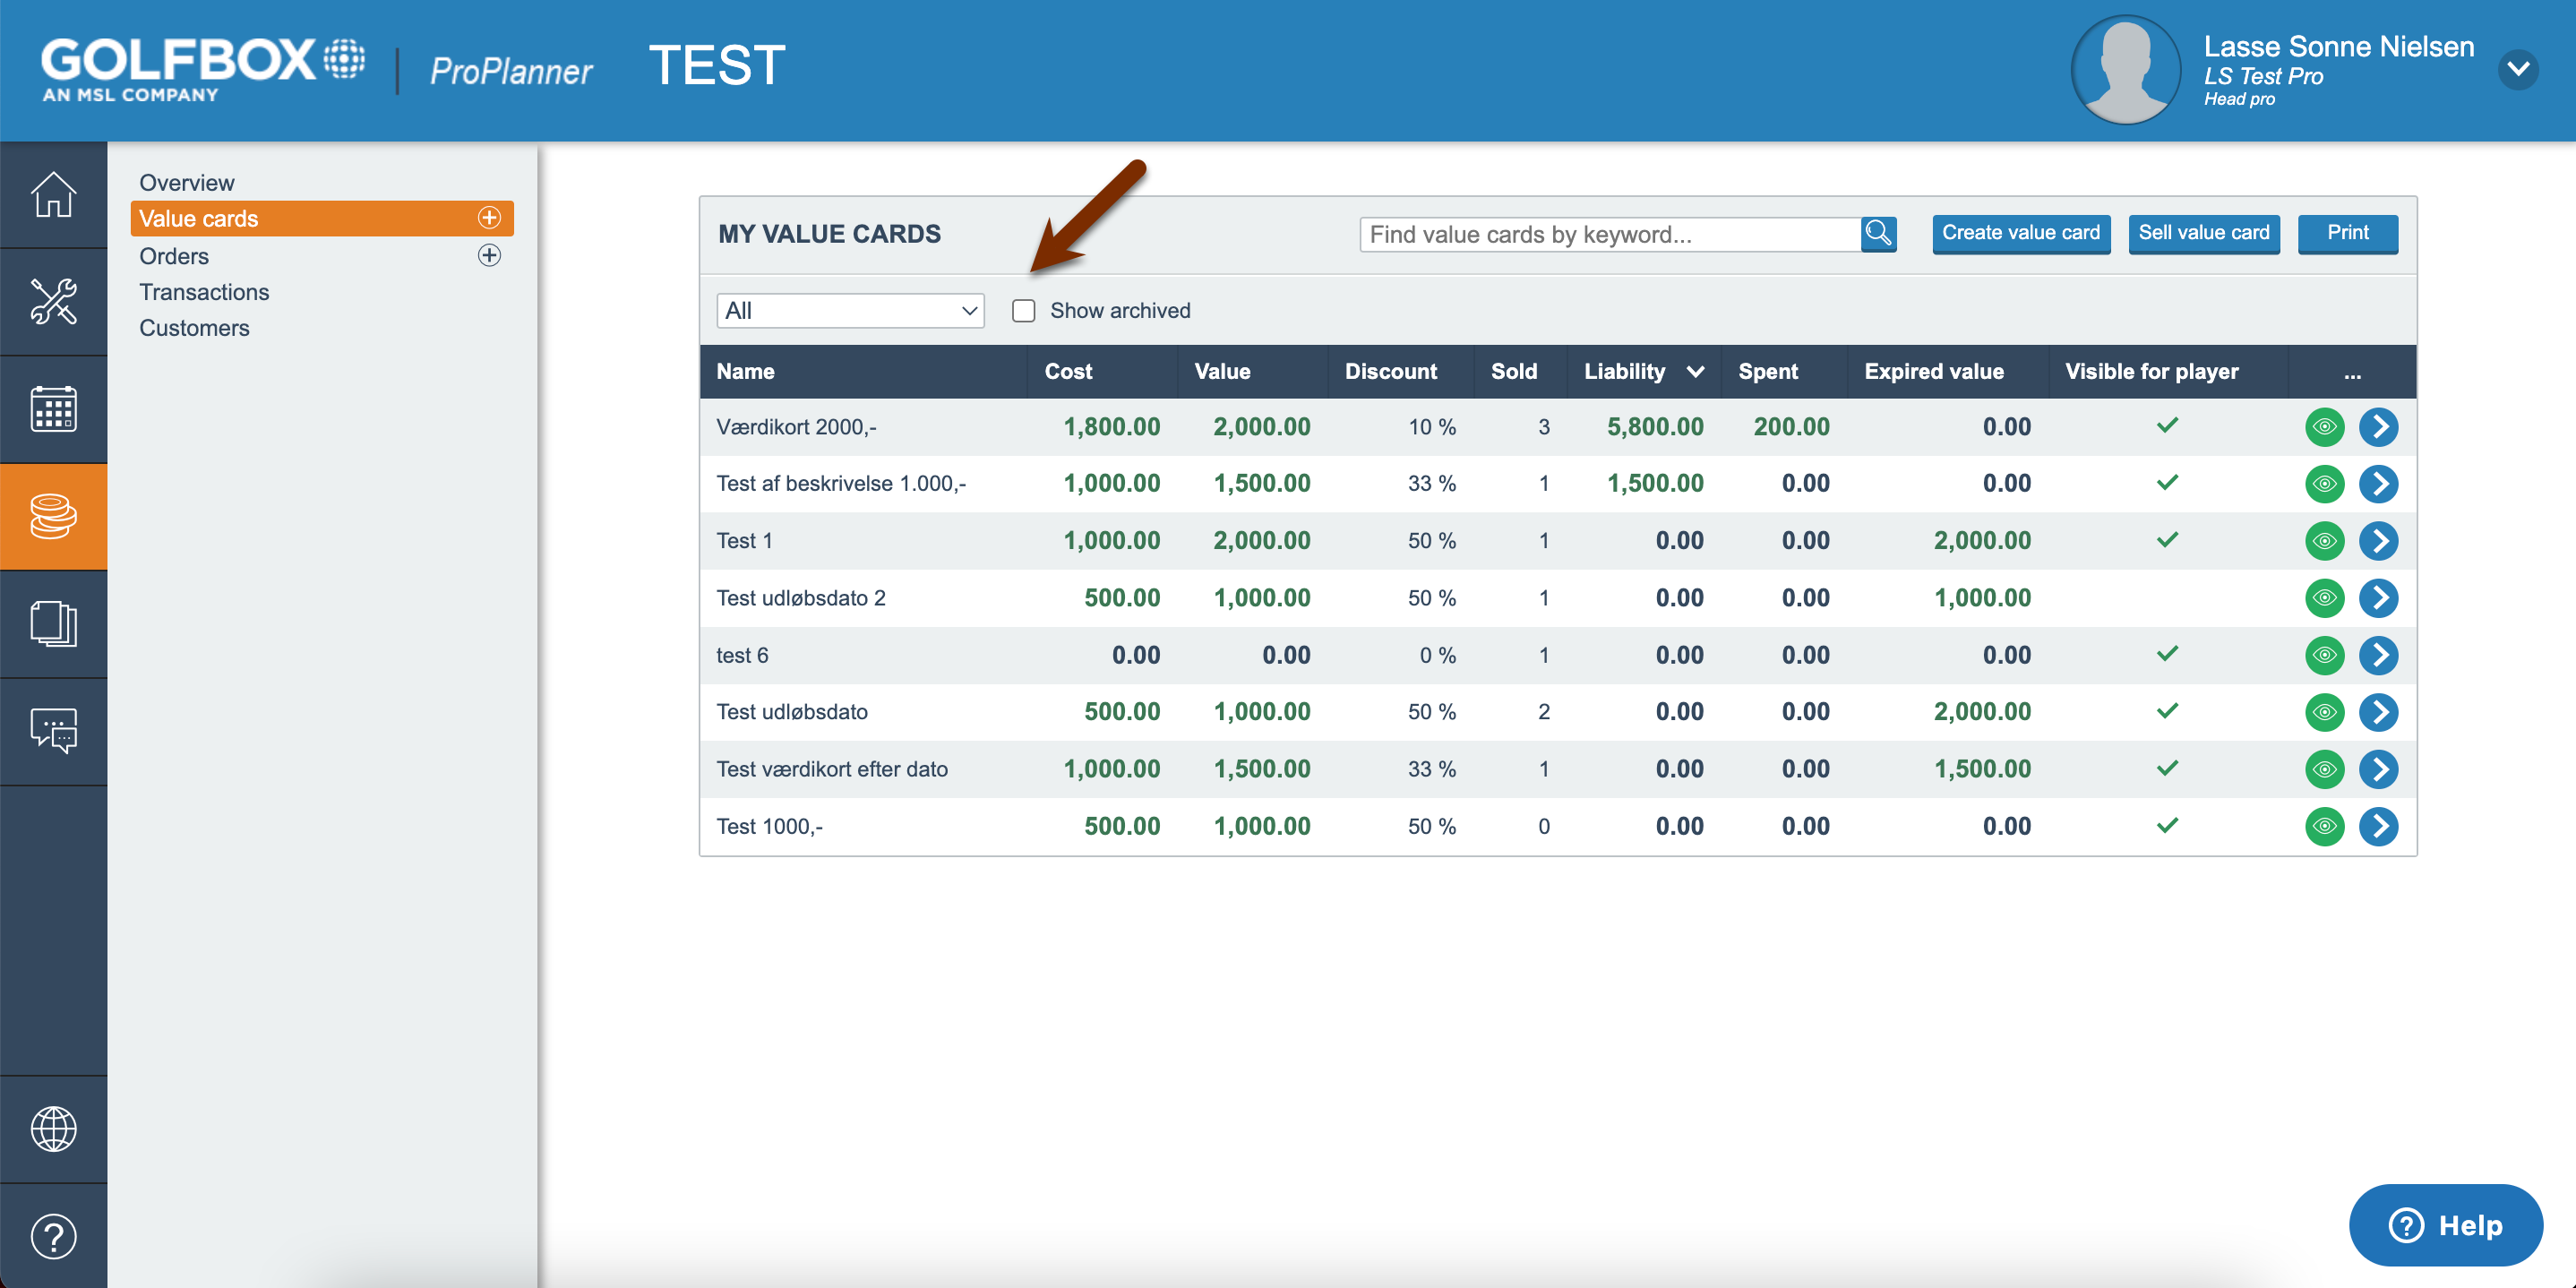Screen dimensions: 2576x1288
Task: Open Overview in the side menu
Action: coord(187,182)
